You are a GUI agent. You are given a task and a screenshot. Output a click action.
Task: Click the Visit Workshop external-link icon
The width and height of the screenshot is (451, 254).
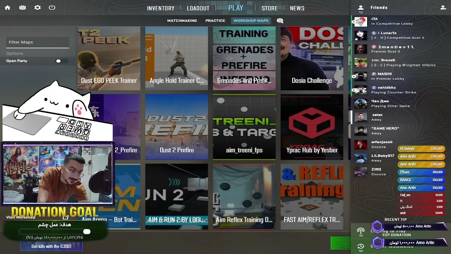pyautogui.click(x=66, y=217)
